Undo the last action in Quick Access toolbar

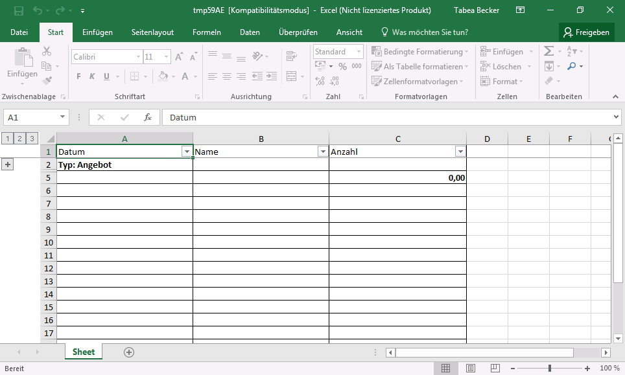[x=38, y=11]
